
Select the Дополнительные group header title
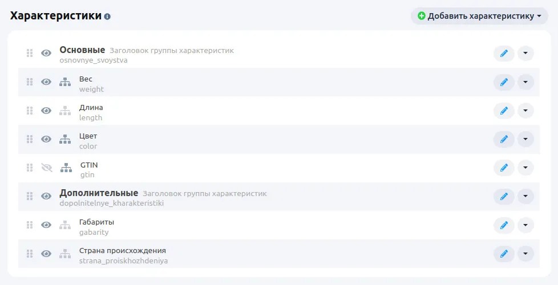click(99, 193)
